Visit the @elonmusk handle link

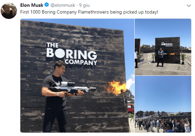63,5
